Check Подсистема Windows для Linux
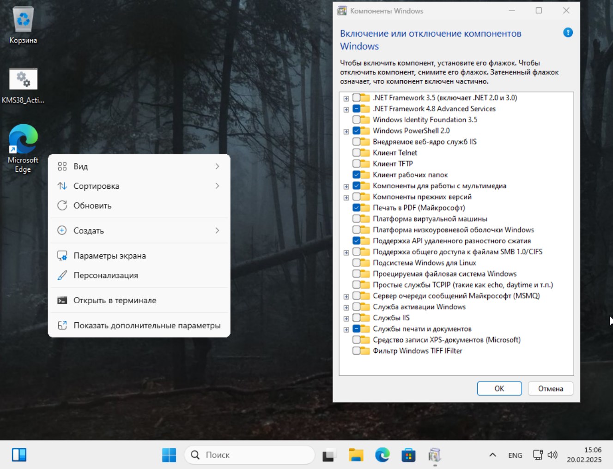 click(x=356, y=263)
